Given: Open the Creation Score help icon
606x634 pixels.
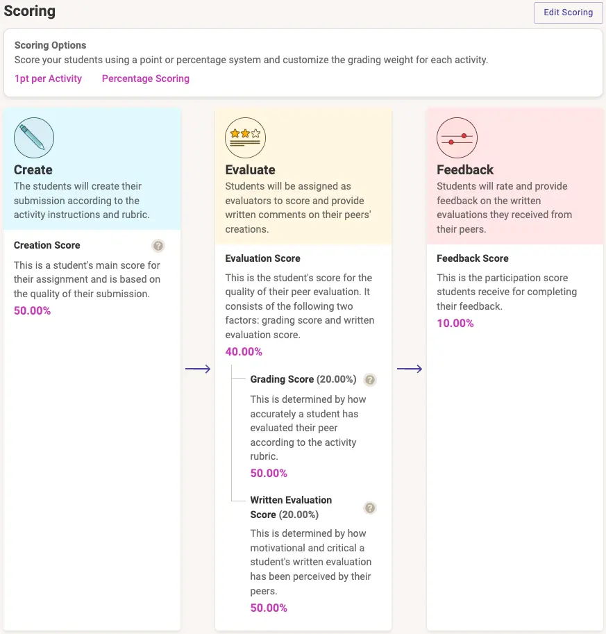Looking at the screenshot, I should (158, 245).
